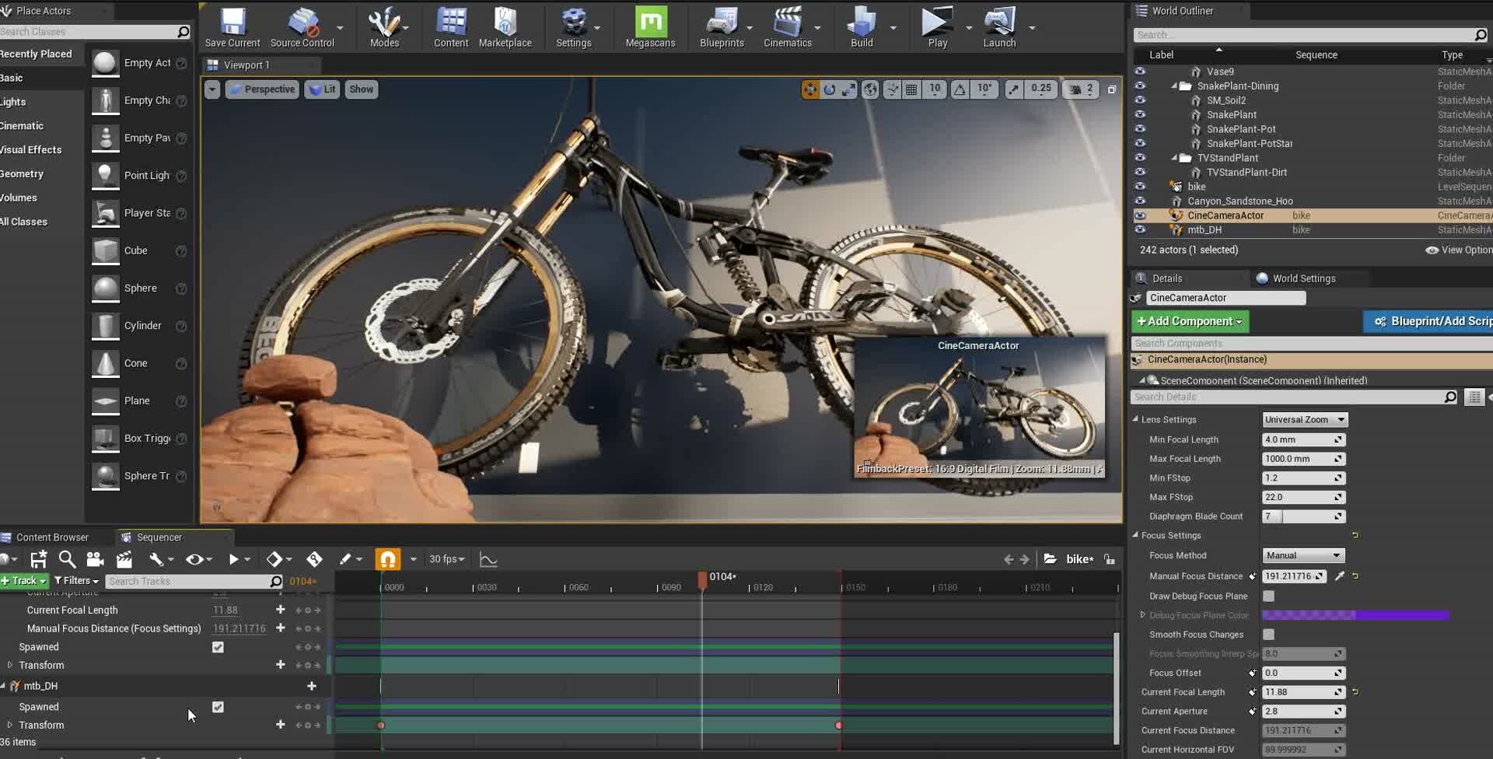Click the Cinematics toolbar icon
This screenshot has width=1493, height=759.
788,23
